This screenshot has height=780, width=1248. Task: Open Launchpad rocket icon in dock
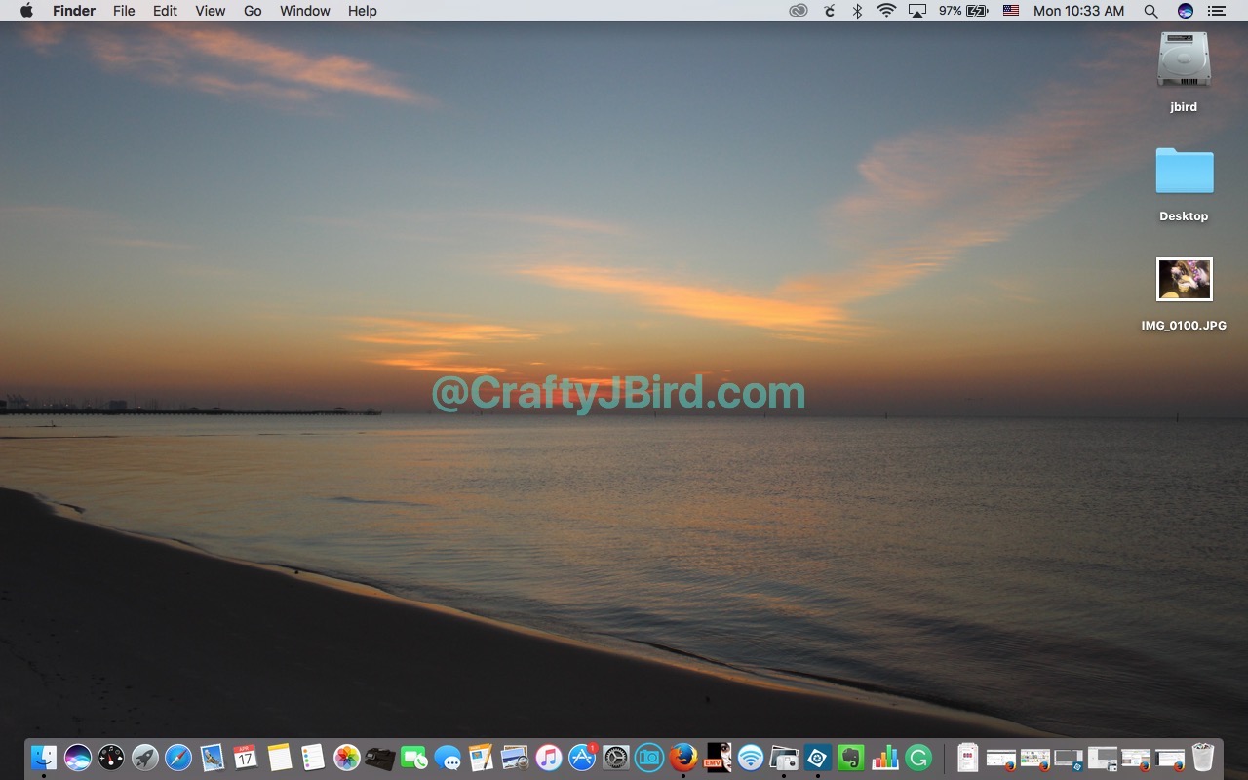(145, 758)
